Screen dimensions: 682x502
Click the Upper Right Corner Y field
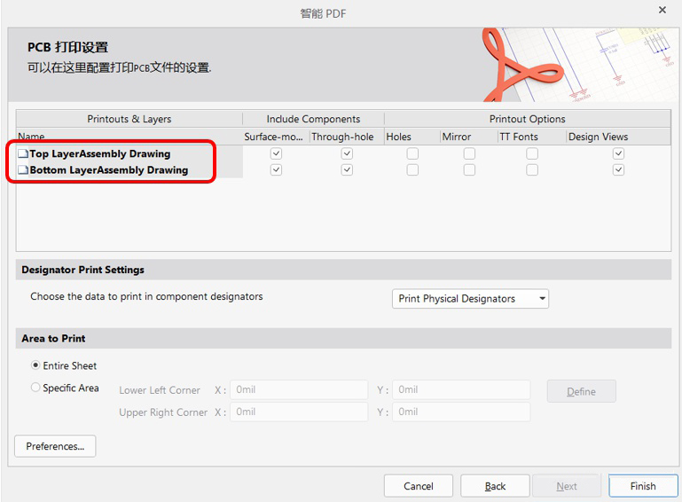tap(461, 412)
